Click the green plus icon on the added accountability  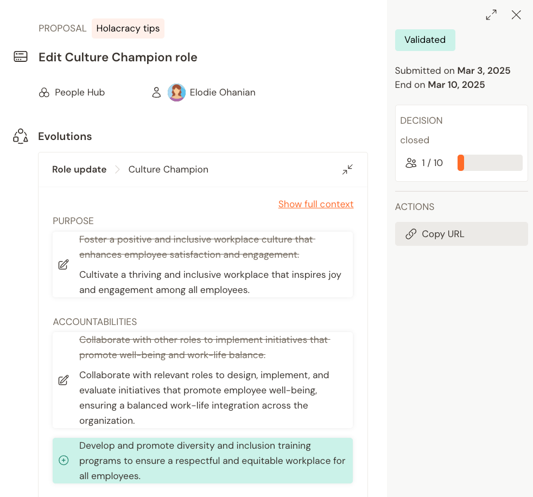click(64, 460)
